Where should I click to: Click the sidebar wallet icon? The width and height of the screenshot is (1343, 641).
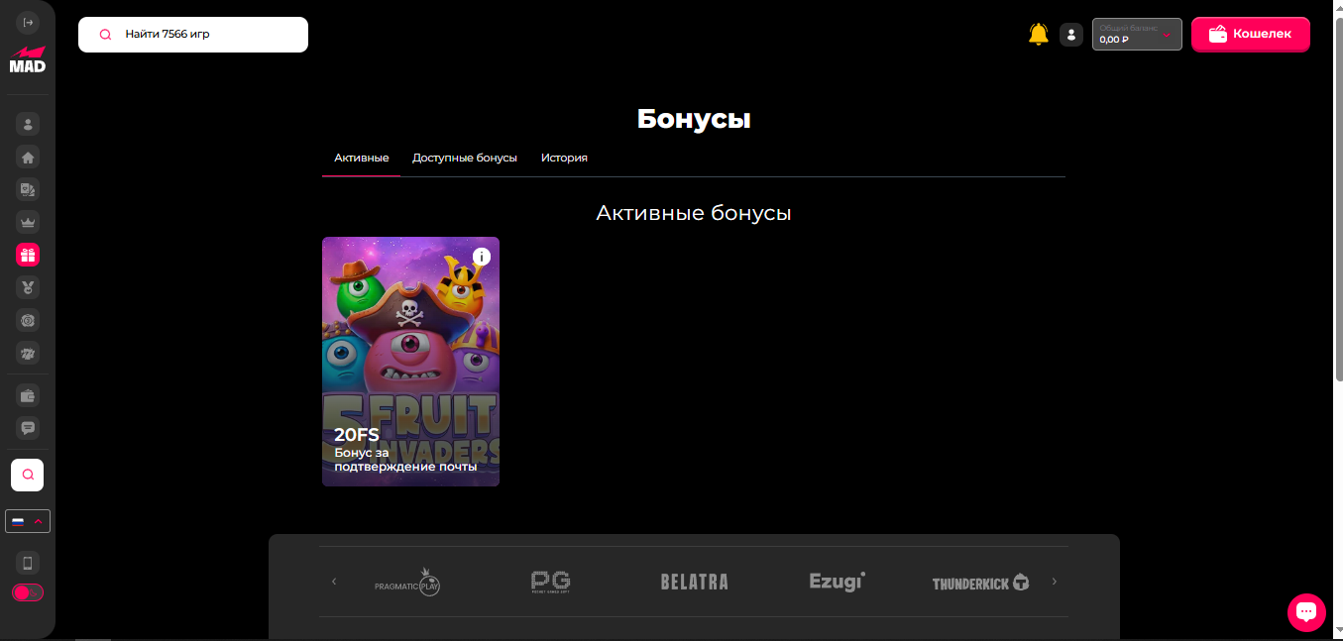[x=28, y=396]
